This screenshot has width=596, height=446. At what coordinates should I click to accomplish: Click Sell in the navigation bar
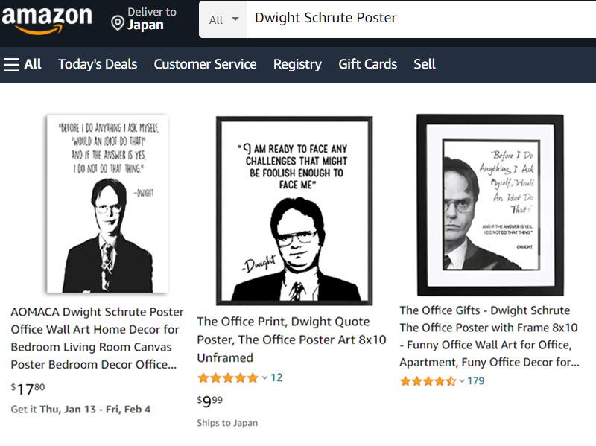tap(425, 64)
